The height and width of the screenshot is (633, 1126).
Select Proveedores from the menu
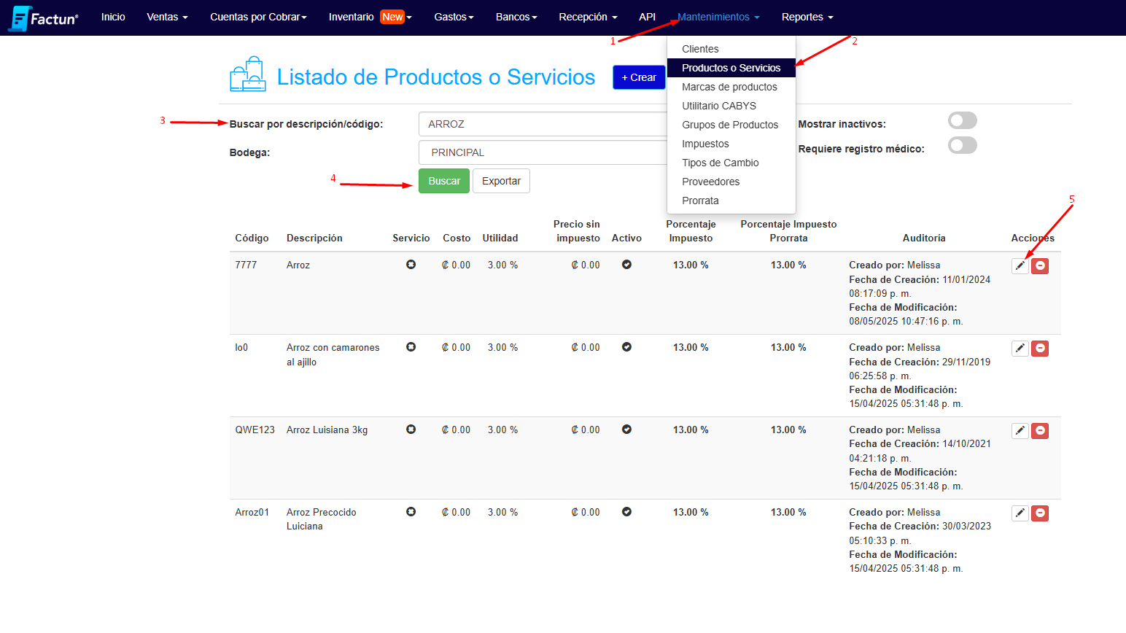tap(731, 182)
